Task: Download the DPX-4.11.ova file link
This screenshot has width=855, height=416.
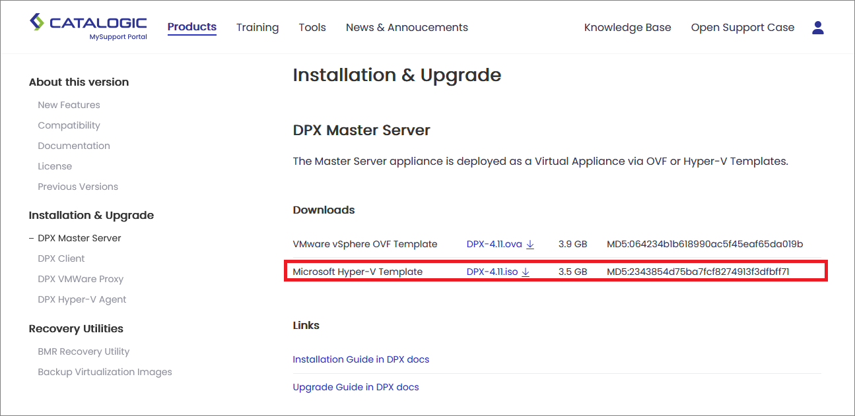Action: [494, 244]
